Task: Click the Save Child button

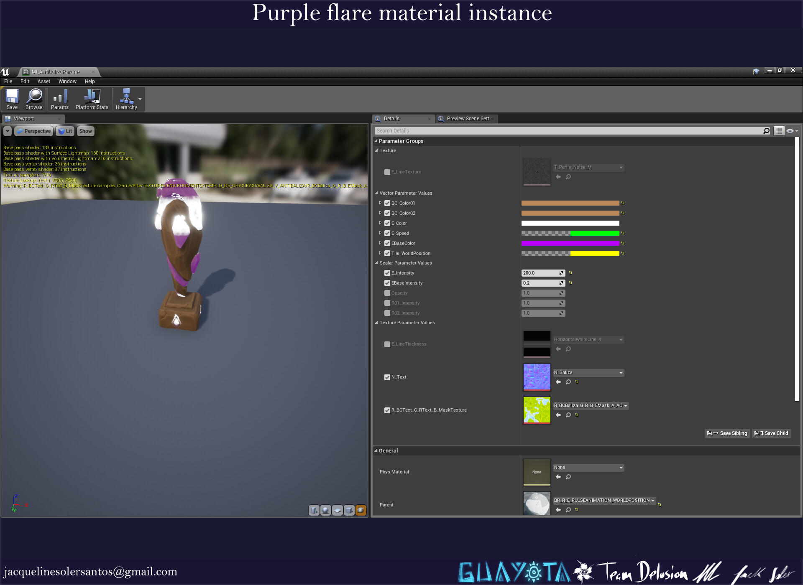Action: click(x=771, y=433)
